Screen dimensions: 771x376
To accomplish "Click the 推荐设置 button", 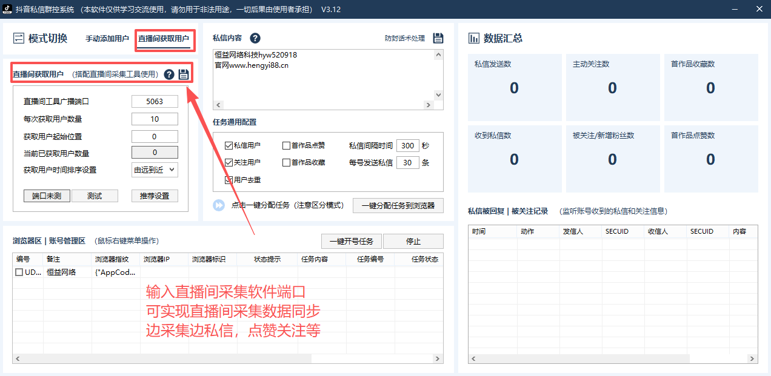I will 155,196.
